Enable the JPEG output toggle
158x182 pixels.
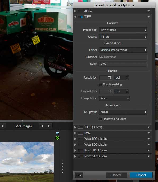tap(80, 11)
